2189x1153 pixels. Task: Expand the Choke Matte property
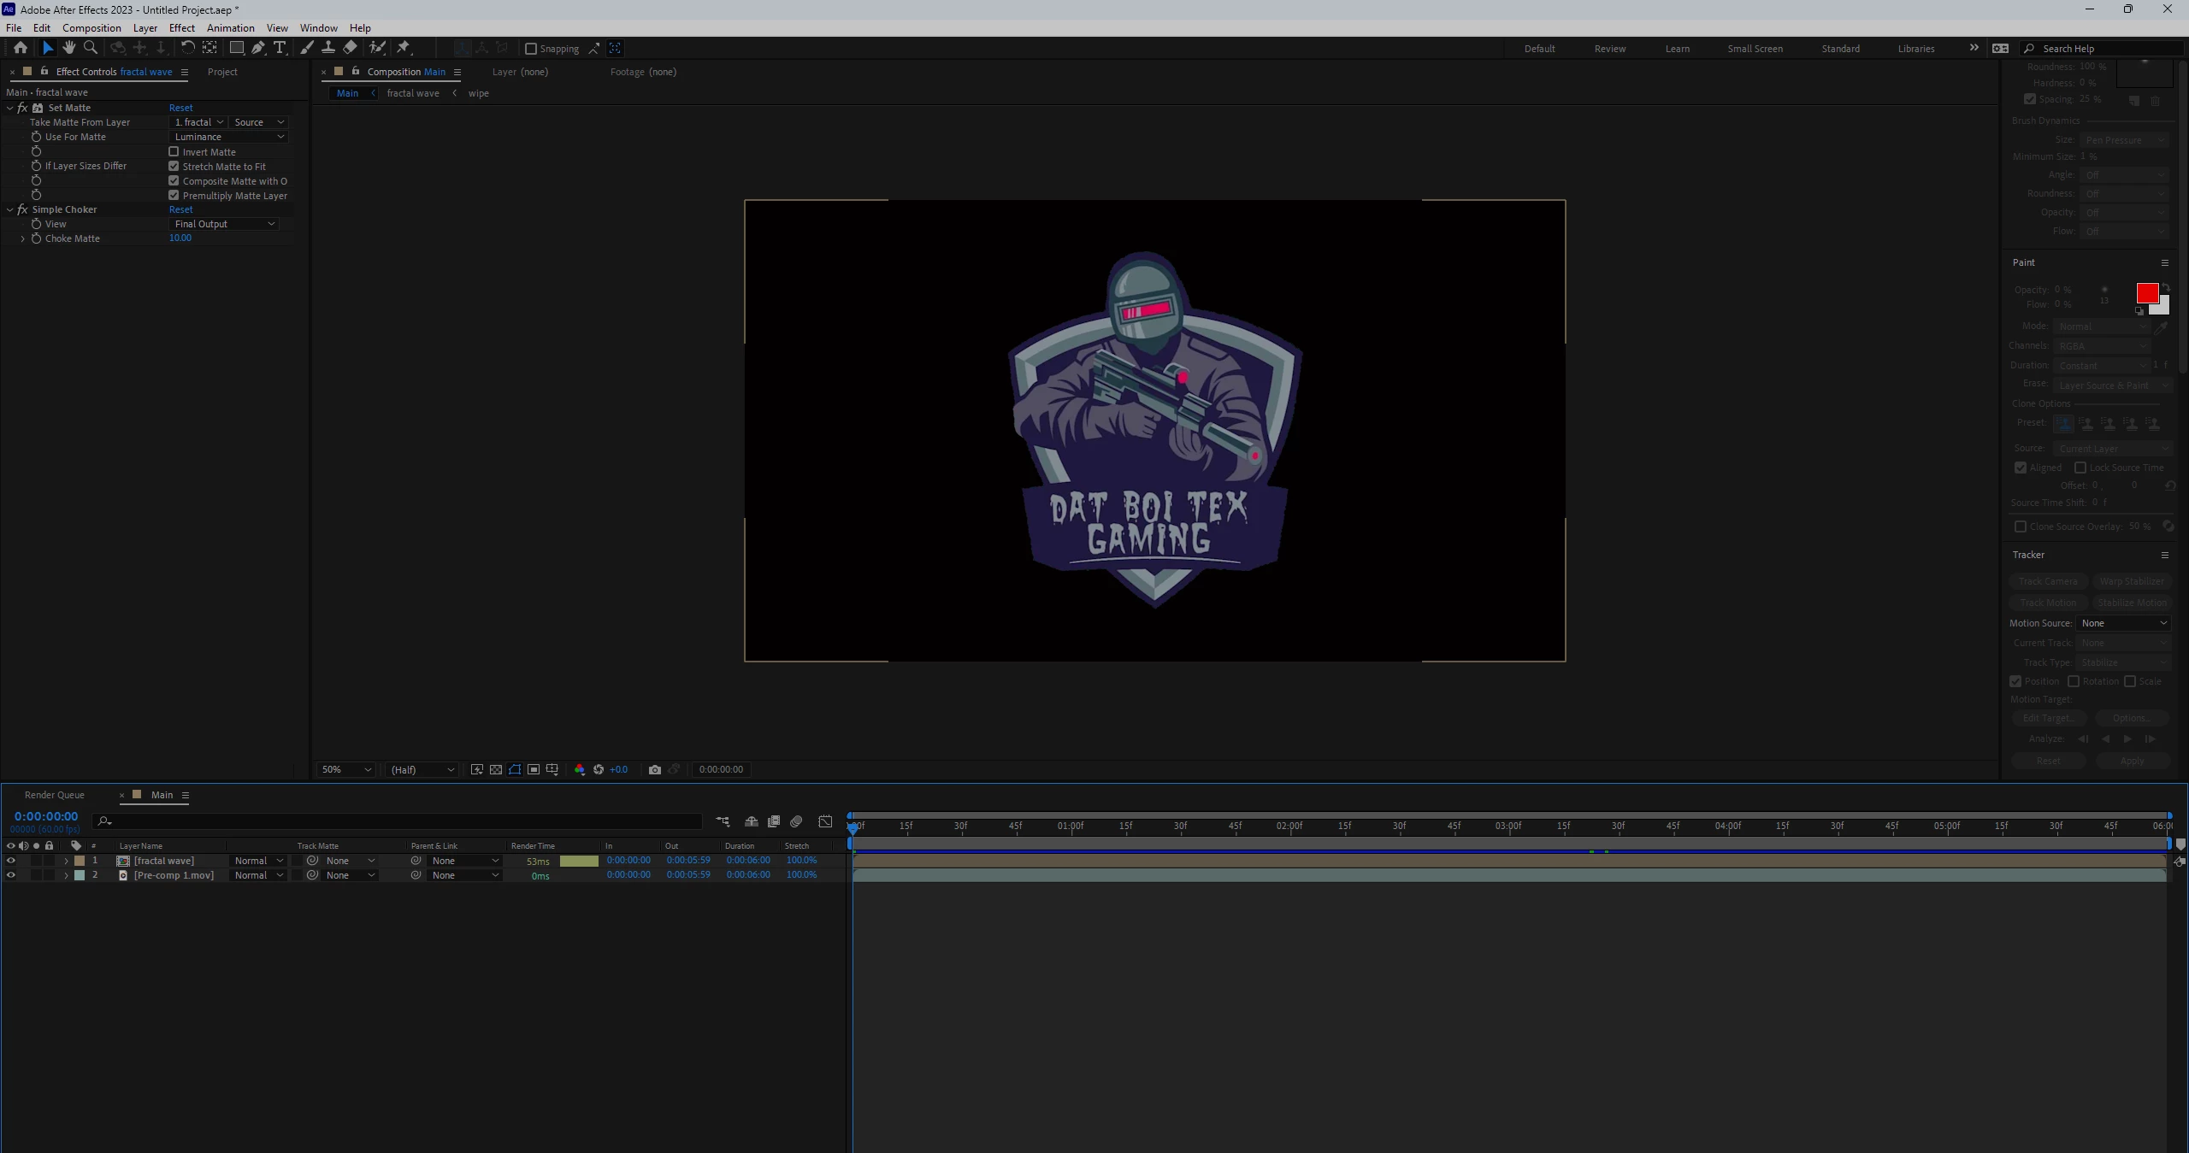click(x=22, y=238)
